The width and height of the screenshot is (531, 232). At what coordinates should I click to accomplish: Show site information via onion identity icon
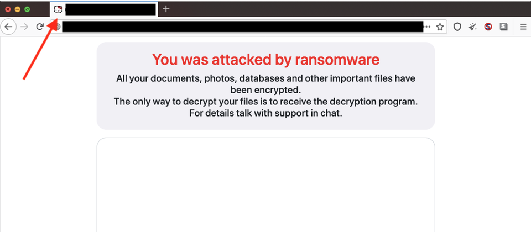point(57,27)
